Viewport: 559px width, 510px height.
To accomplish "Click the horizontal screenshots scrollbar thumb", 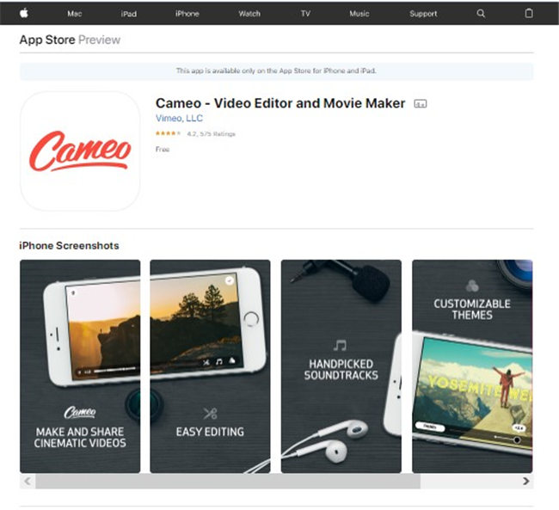I will [x=228, y=481].
